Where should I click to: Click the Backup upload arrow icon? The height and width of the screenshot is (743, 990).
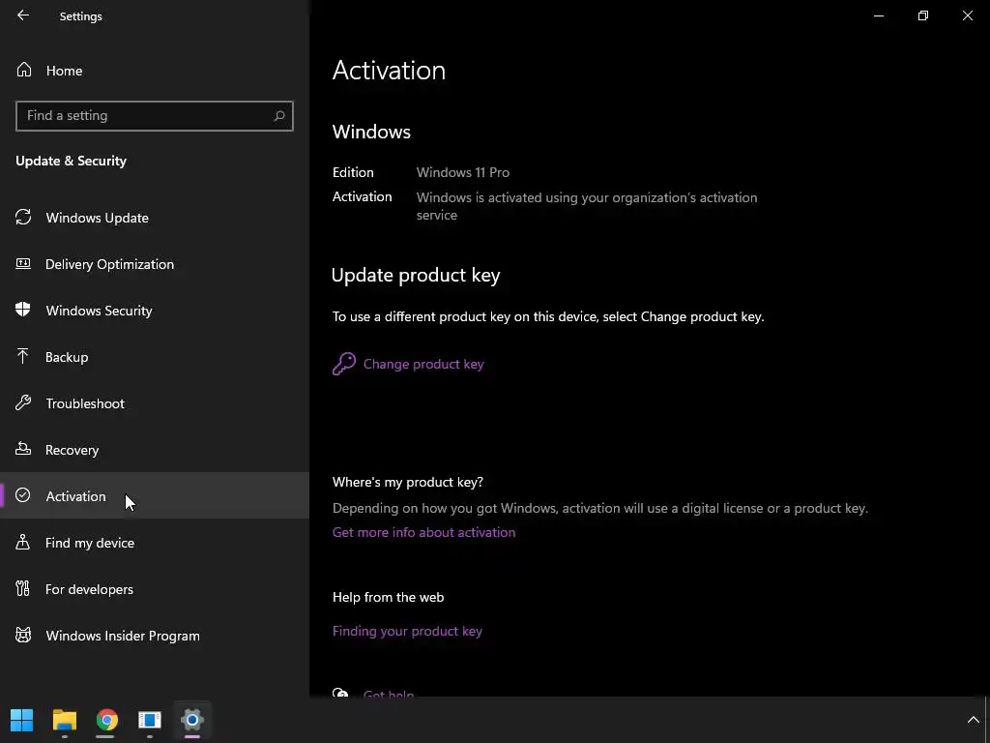click(23, 356)
